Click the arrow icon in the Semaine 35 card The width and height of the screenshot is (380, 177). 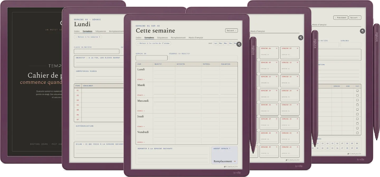297,133
